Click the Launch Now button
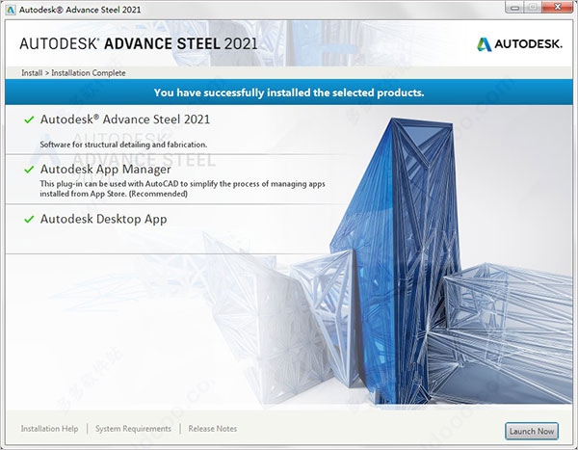578x450 pixels. tap(532, 431)
